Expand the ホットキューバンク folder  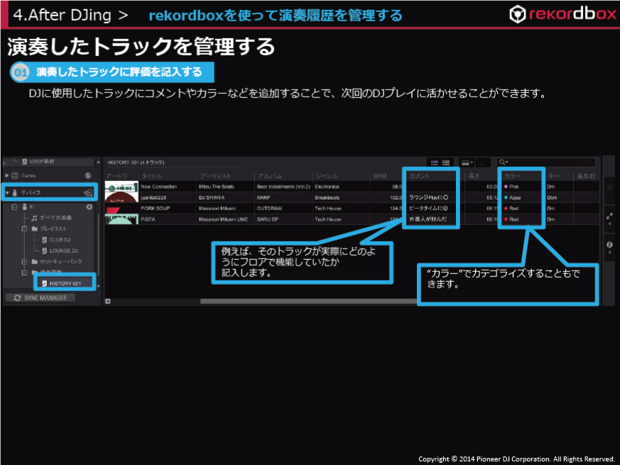pyautogui.click(x=24, y=261)
